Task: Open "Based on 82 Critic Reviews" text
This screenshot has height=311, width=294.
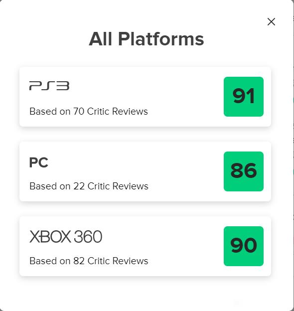Action: 89,261
